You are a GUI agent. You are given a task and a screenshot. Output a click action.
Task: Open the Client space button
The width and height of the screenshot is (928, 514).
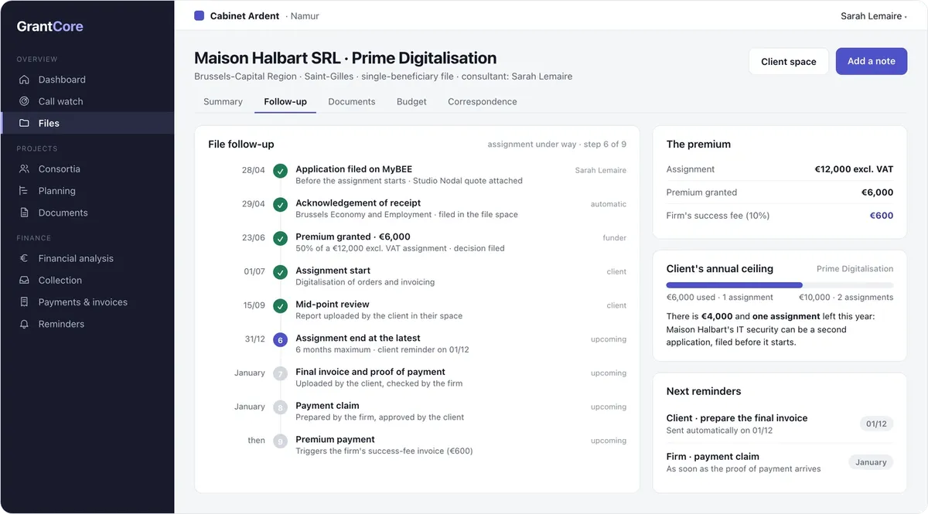coord(789,62)
